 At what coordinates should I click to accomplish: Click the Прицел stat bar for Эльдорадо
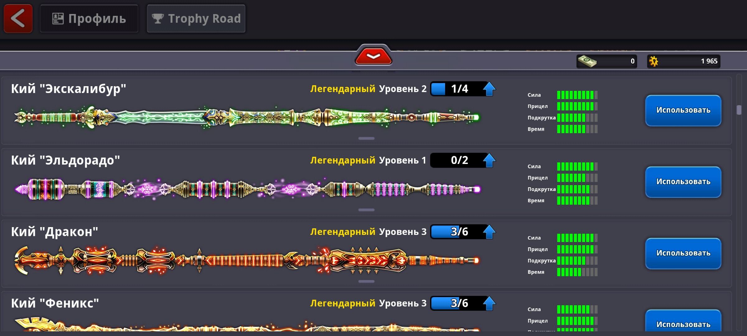point(577,178)
